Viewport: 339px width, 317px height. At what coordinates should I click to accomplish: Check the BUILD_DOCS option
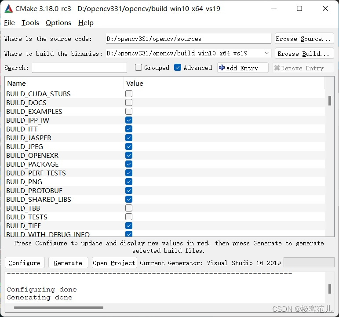click(129, 102)
